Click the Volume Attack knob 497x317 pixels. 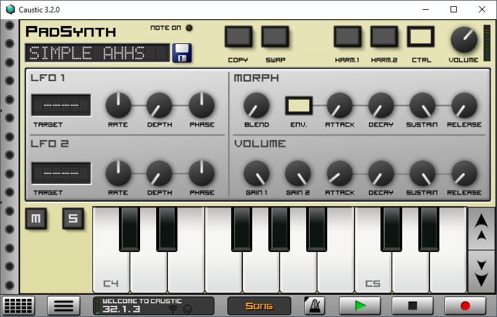pos(340,173)
